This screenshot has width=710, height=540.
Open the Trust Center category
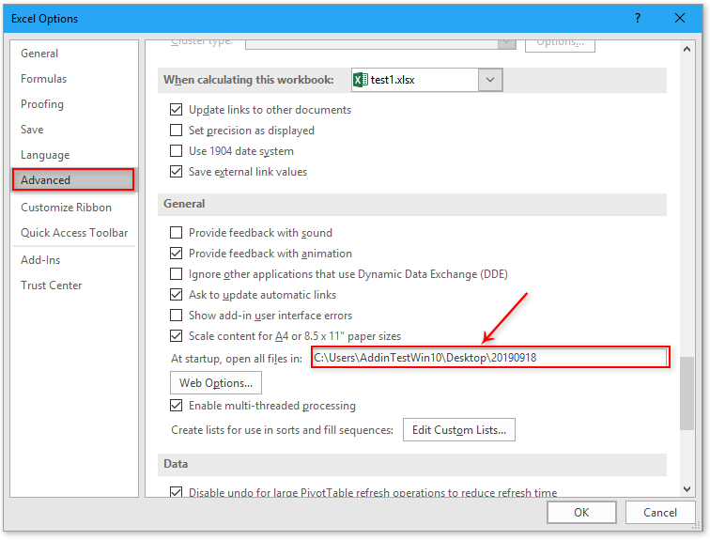click(51, 285)
